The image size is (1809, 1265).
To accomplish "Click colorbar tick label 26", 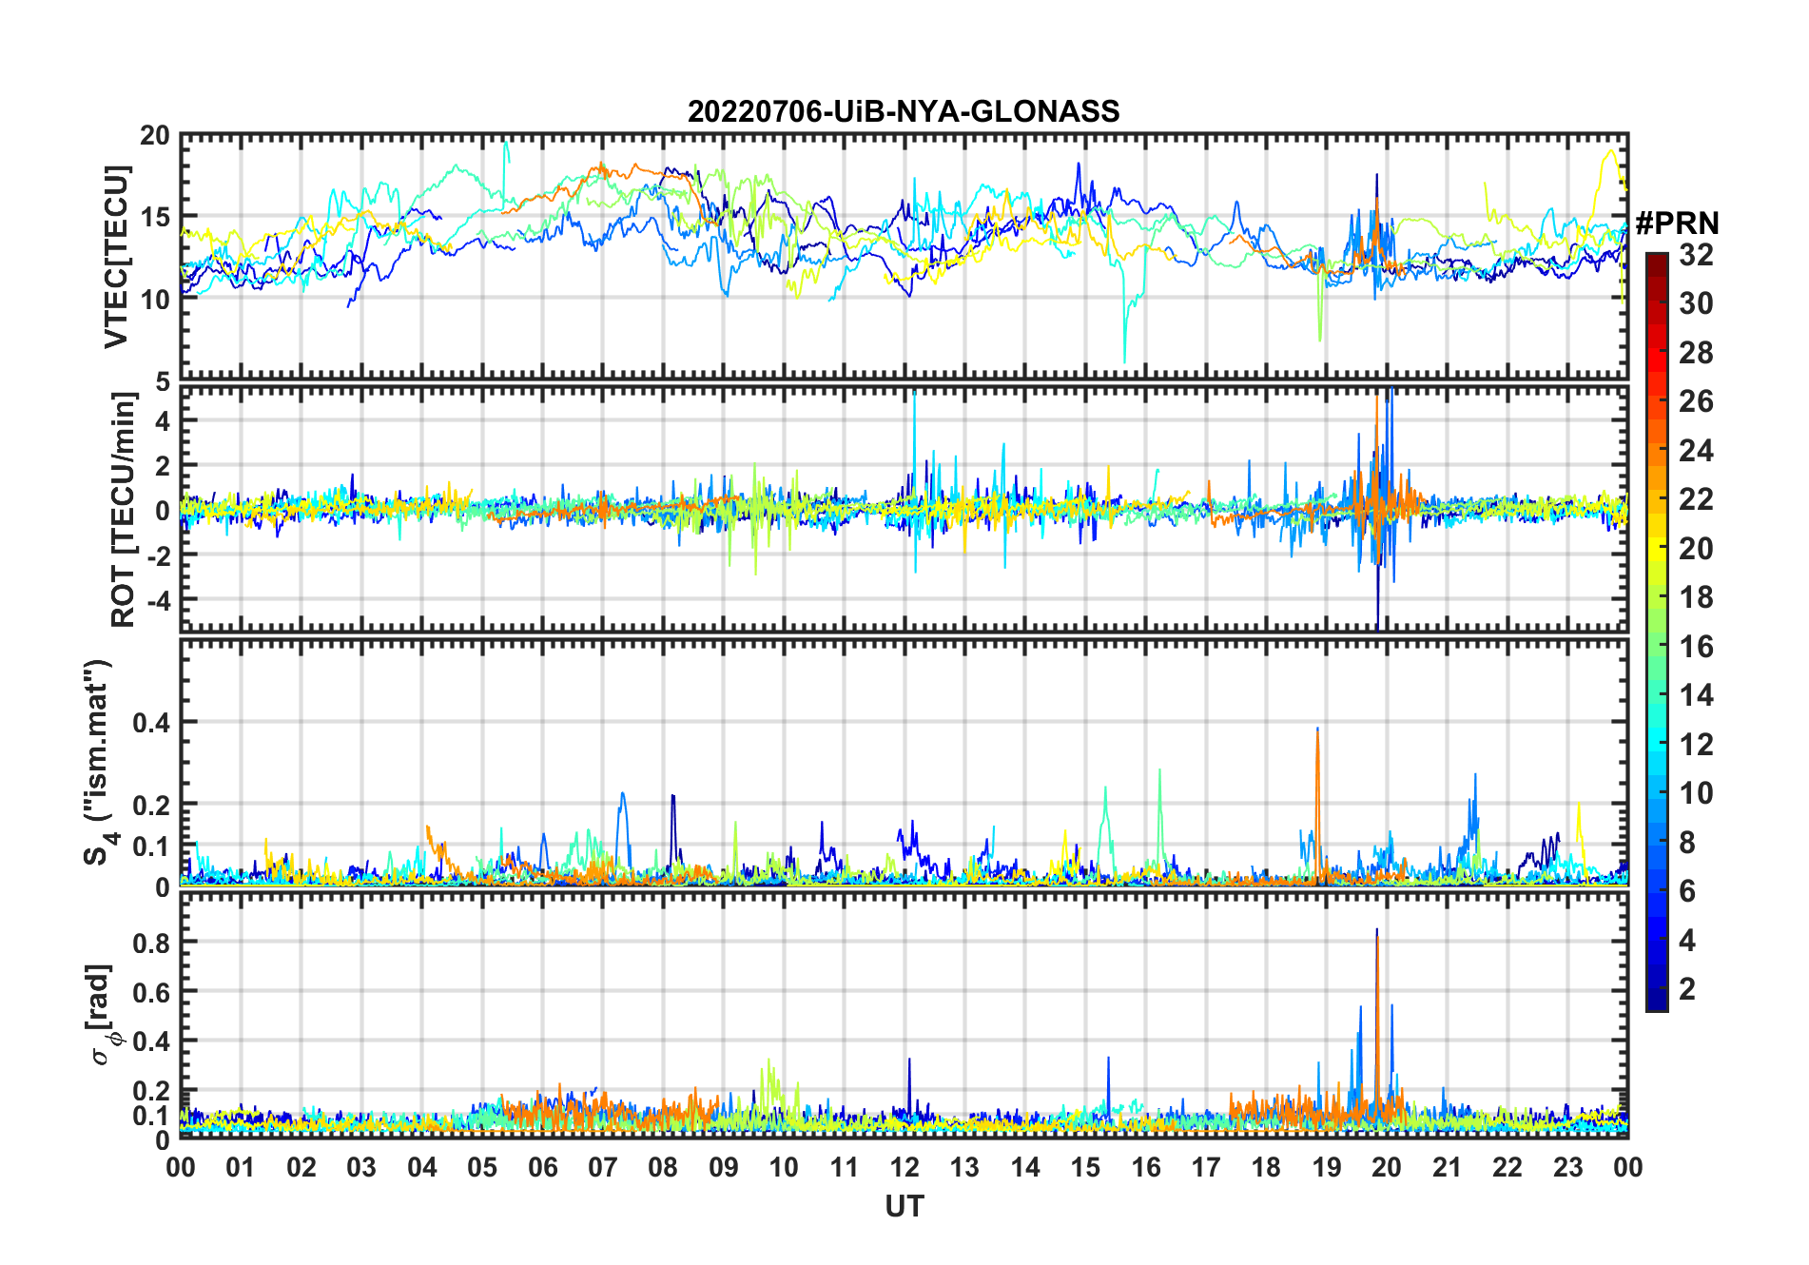I will (x=1696, y=401).
